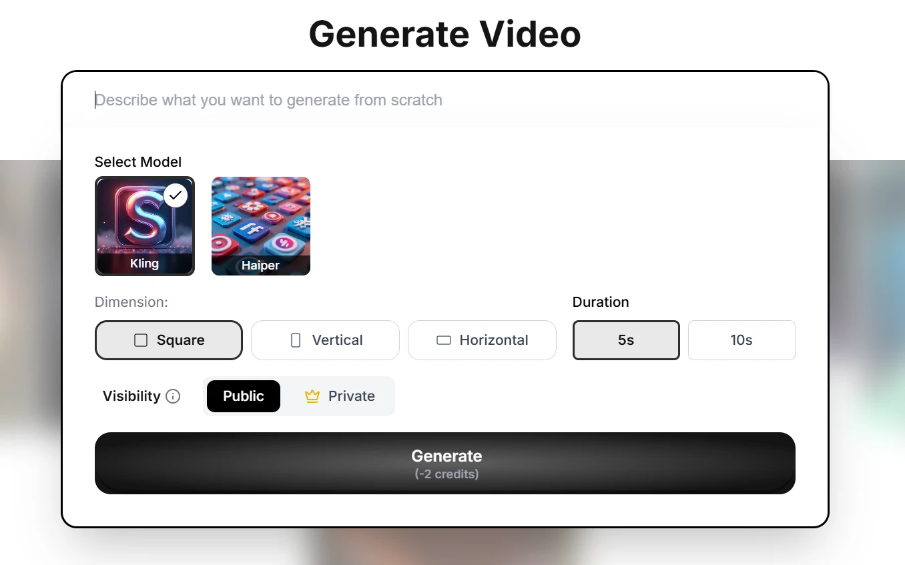Viewport: 905px width, 565px height.
Task: Click the crown icon beside Private
Action: click(312, 396)
